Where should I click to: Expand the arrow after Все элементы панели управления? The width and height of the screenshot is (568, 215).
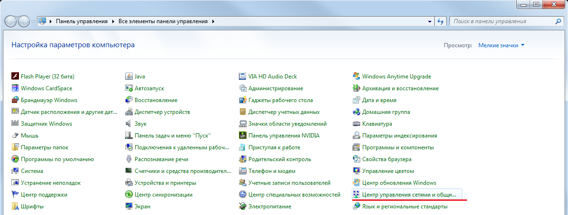click(213, 21)
